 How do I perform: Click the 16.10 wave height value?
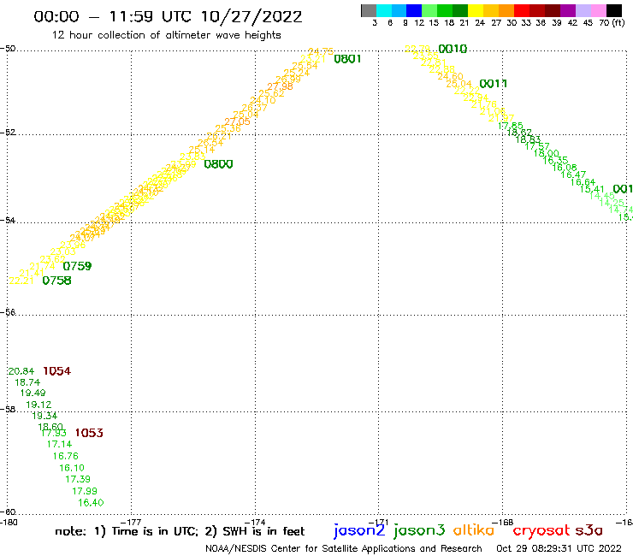click(72, 468)
